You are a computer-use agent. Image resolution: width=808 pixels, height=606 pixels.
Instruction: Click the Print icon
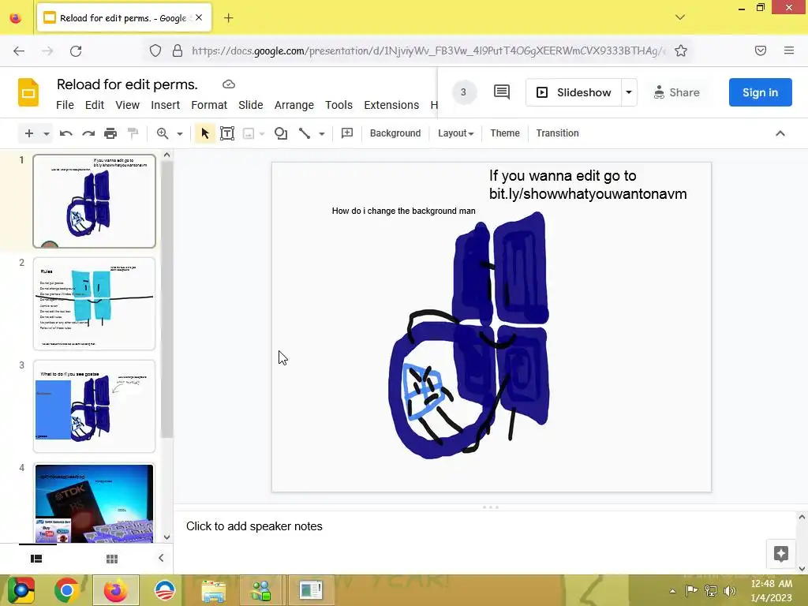click(x=110, y=133)
